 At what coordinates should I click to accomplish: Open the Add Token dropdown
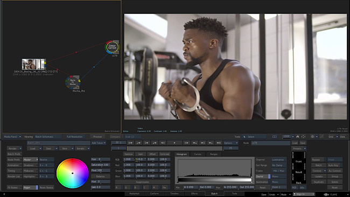(x=99, y=143)
